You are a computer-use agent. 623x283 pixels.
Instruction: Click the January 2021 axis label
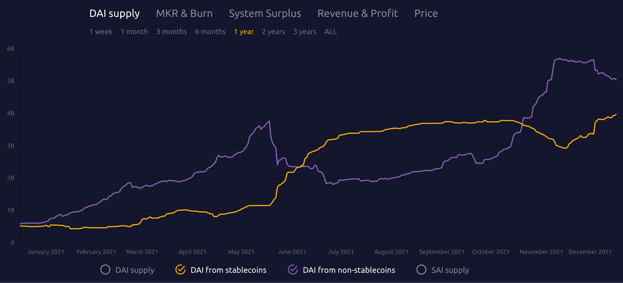pos(46,252)
